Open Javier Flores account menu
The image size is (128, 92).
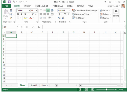click(114, 6)
